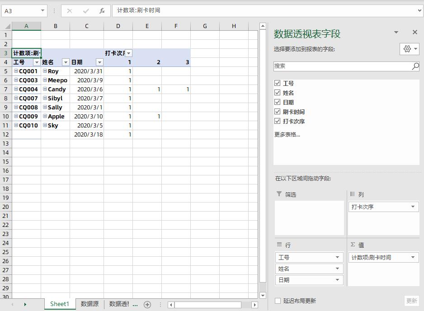Image resolution: width=424 pixels, height=311 pixels.
Task: Open the pivot field pane options arrow
Action: click(396, 32)
